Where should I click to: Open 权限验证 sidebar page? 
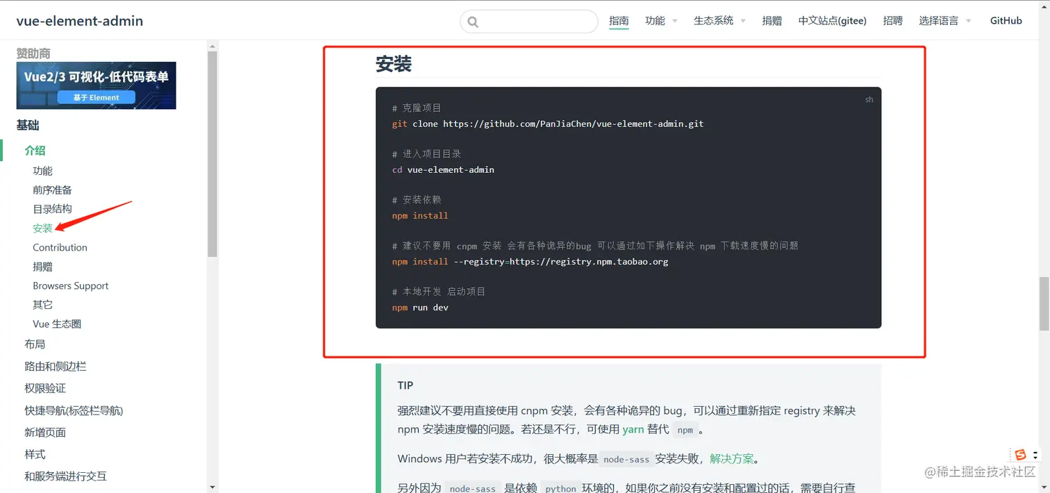45,388
